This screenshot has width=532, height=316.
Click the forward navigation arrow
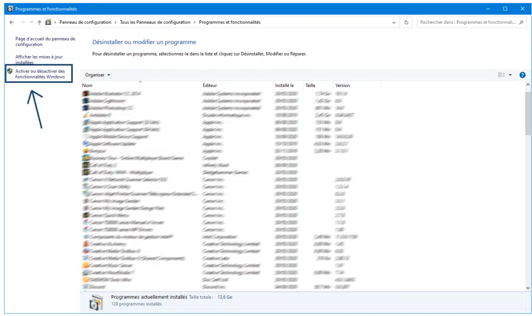click(23, 22)
